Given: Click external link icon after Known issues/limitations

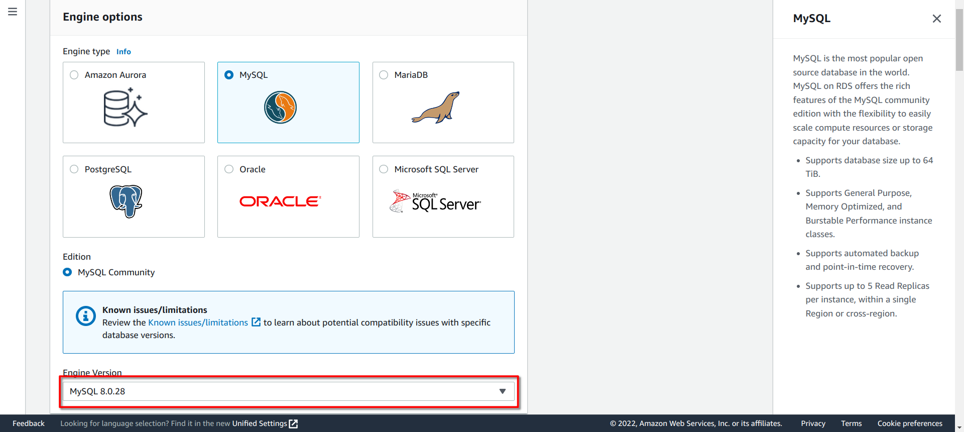Looking at the screenshot, I should tap(256, 322).
